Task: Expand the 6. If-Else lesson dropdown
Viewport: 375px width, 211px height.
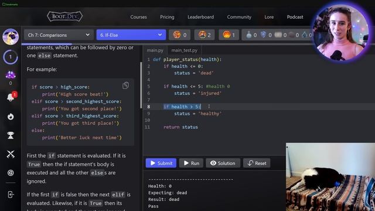Action: pos(131,35)
